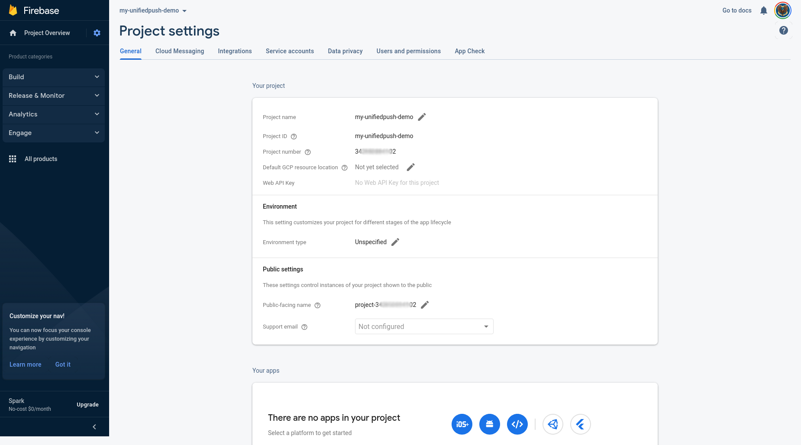The image size is (801, 445).
Task: Switch to the Cloud Messaging tab
Action: 180,51
